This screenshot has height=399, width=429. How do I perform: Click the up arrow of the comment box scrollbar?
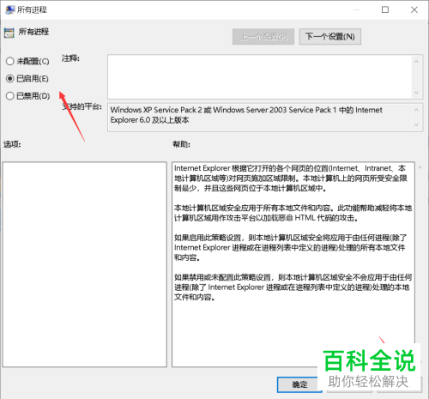coord(416,62)
